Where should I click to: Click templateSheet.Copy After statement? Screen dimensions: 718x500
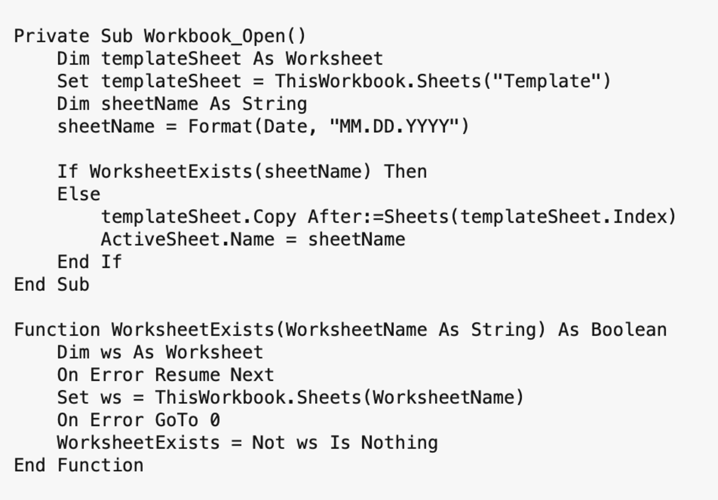click(x=388, y=216)
